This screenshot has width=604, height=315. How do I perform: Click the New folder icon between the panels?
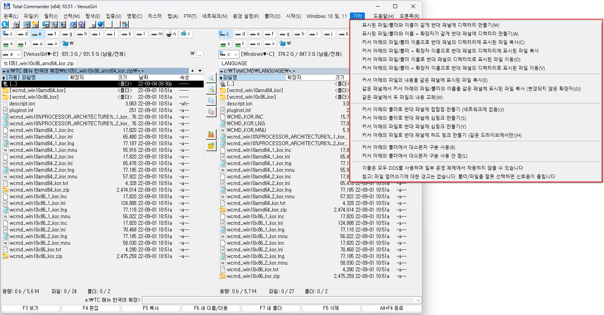coord(211,146)
